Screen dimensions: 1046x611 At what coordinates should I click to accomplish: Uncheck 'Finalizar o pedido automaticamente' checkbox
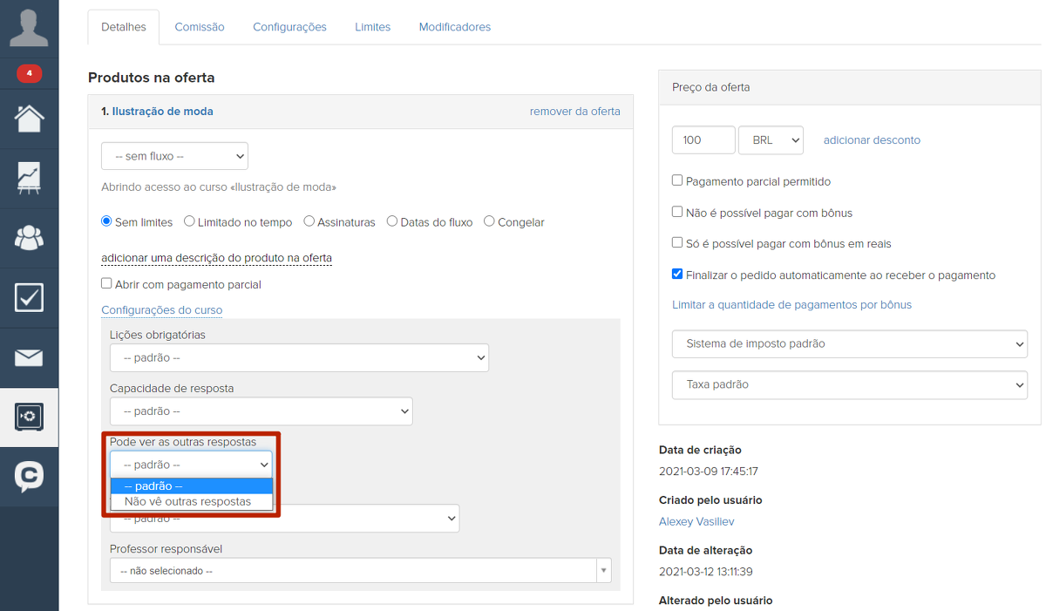click(677, 274)
